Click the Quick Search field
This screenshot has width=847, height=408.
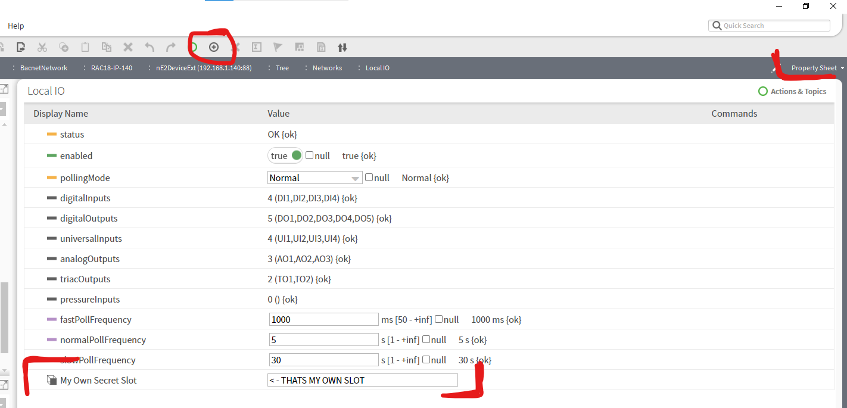coord(774,26)
